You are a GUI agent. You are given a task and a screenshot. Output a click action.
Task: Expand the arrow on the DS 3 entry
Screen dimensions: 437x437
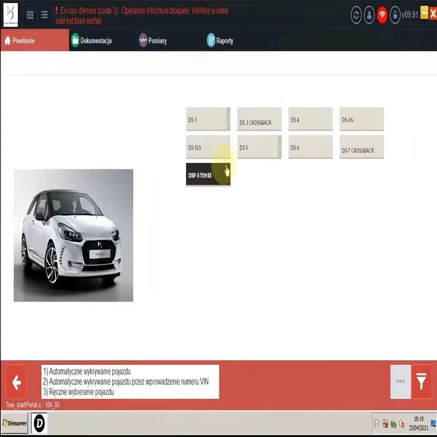click(x=228, y=119)
